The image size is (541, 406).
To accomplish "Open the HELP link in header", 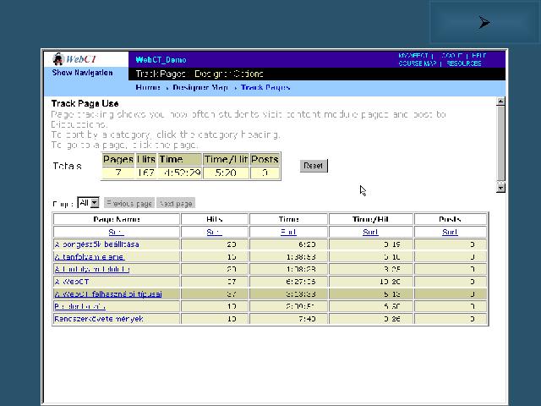I will click(x=478, y=56).
